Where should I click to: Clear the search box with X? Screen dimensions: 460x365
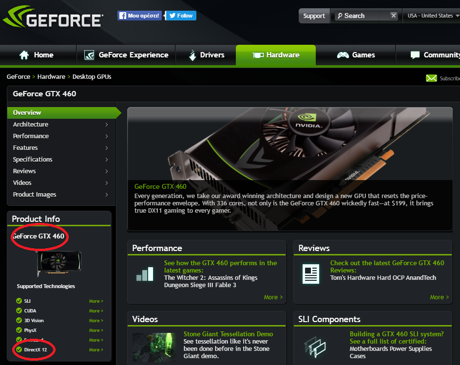(394, 16)
